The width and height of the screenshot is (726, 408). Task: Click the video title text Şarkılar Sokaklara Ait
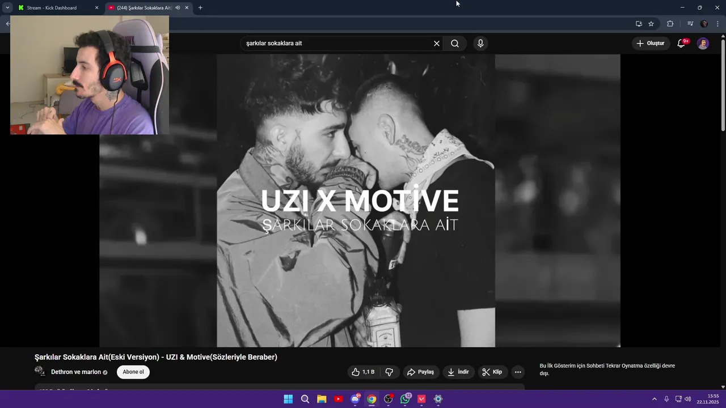coord(156,357)
